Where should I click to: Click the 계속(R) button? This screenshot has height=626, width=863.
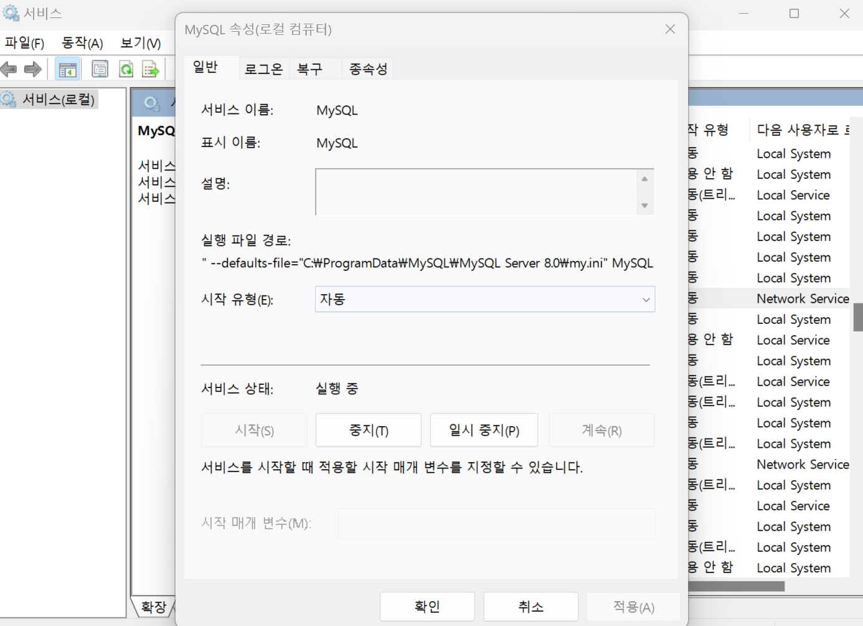coord(601,430)
